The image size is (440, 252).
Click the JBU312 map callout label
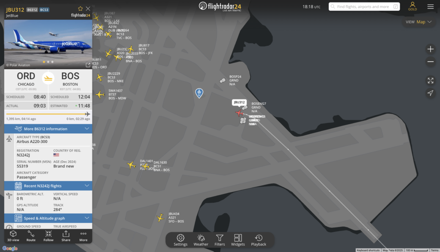point(239,102)
